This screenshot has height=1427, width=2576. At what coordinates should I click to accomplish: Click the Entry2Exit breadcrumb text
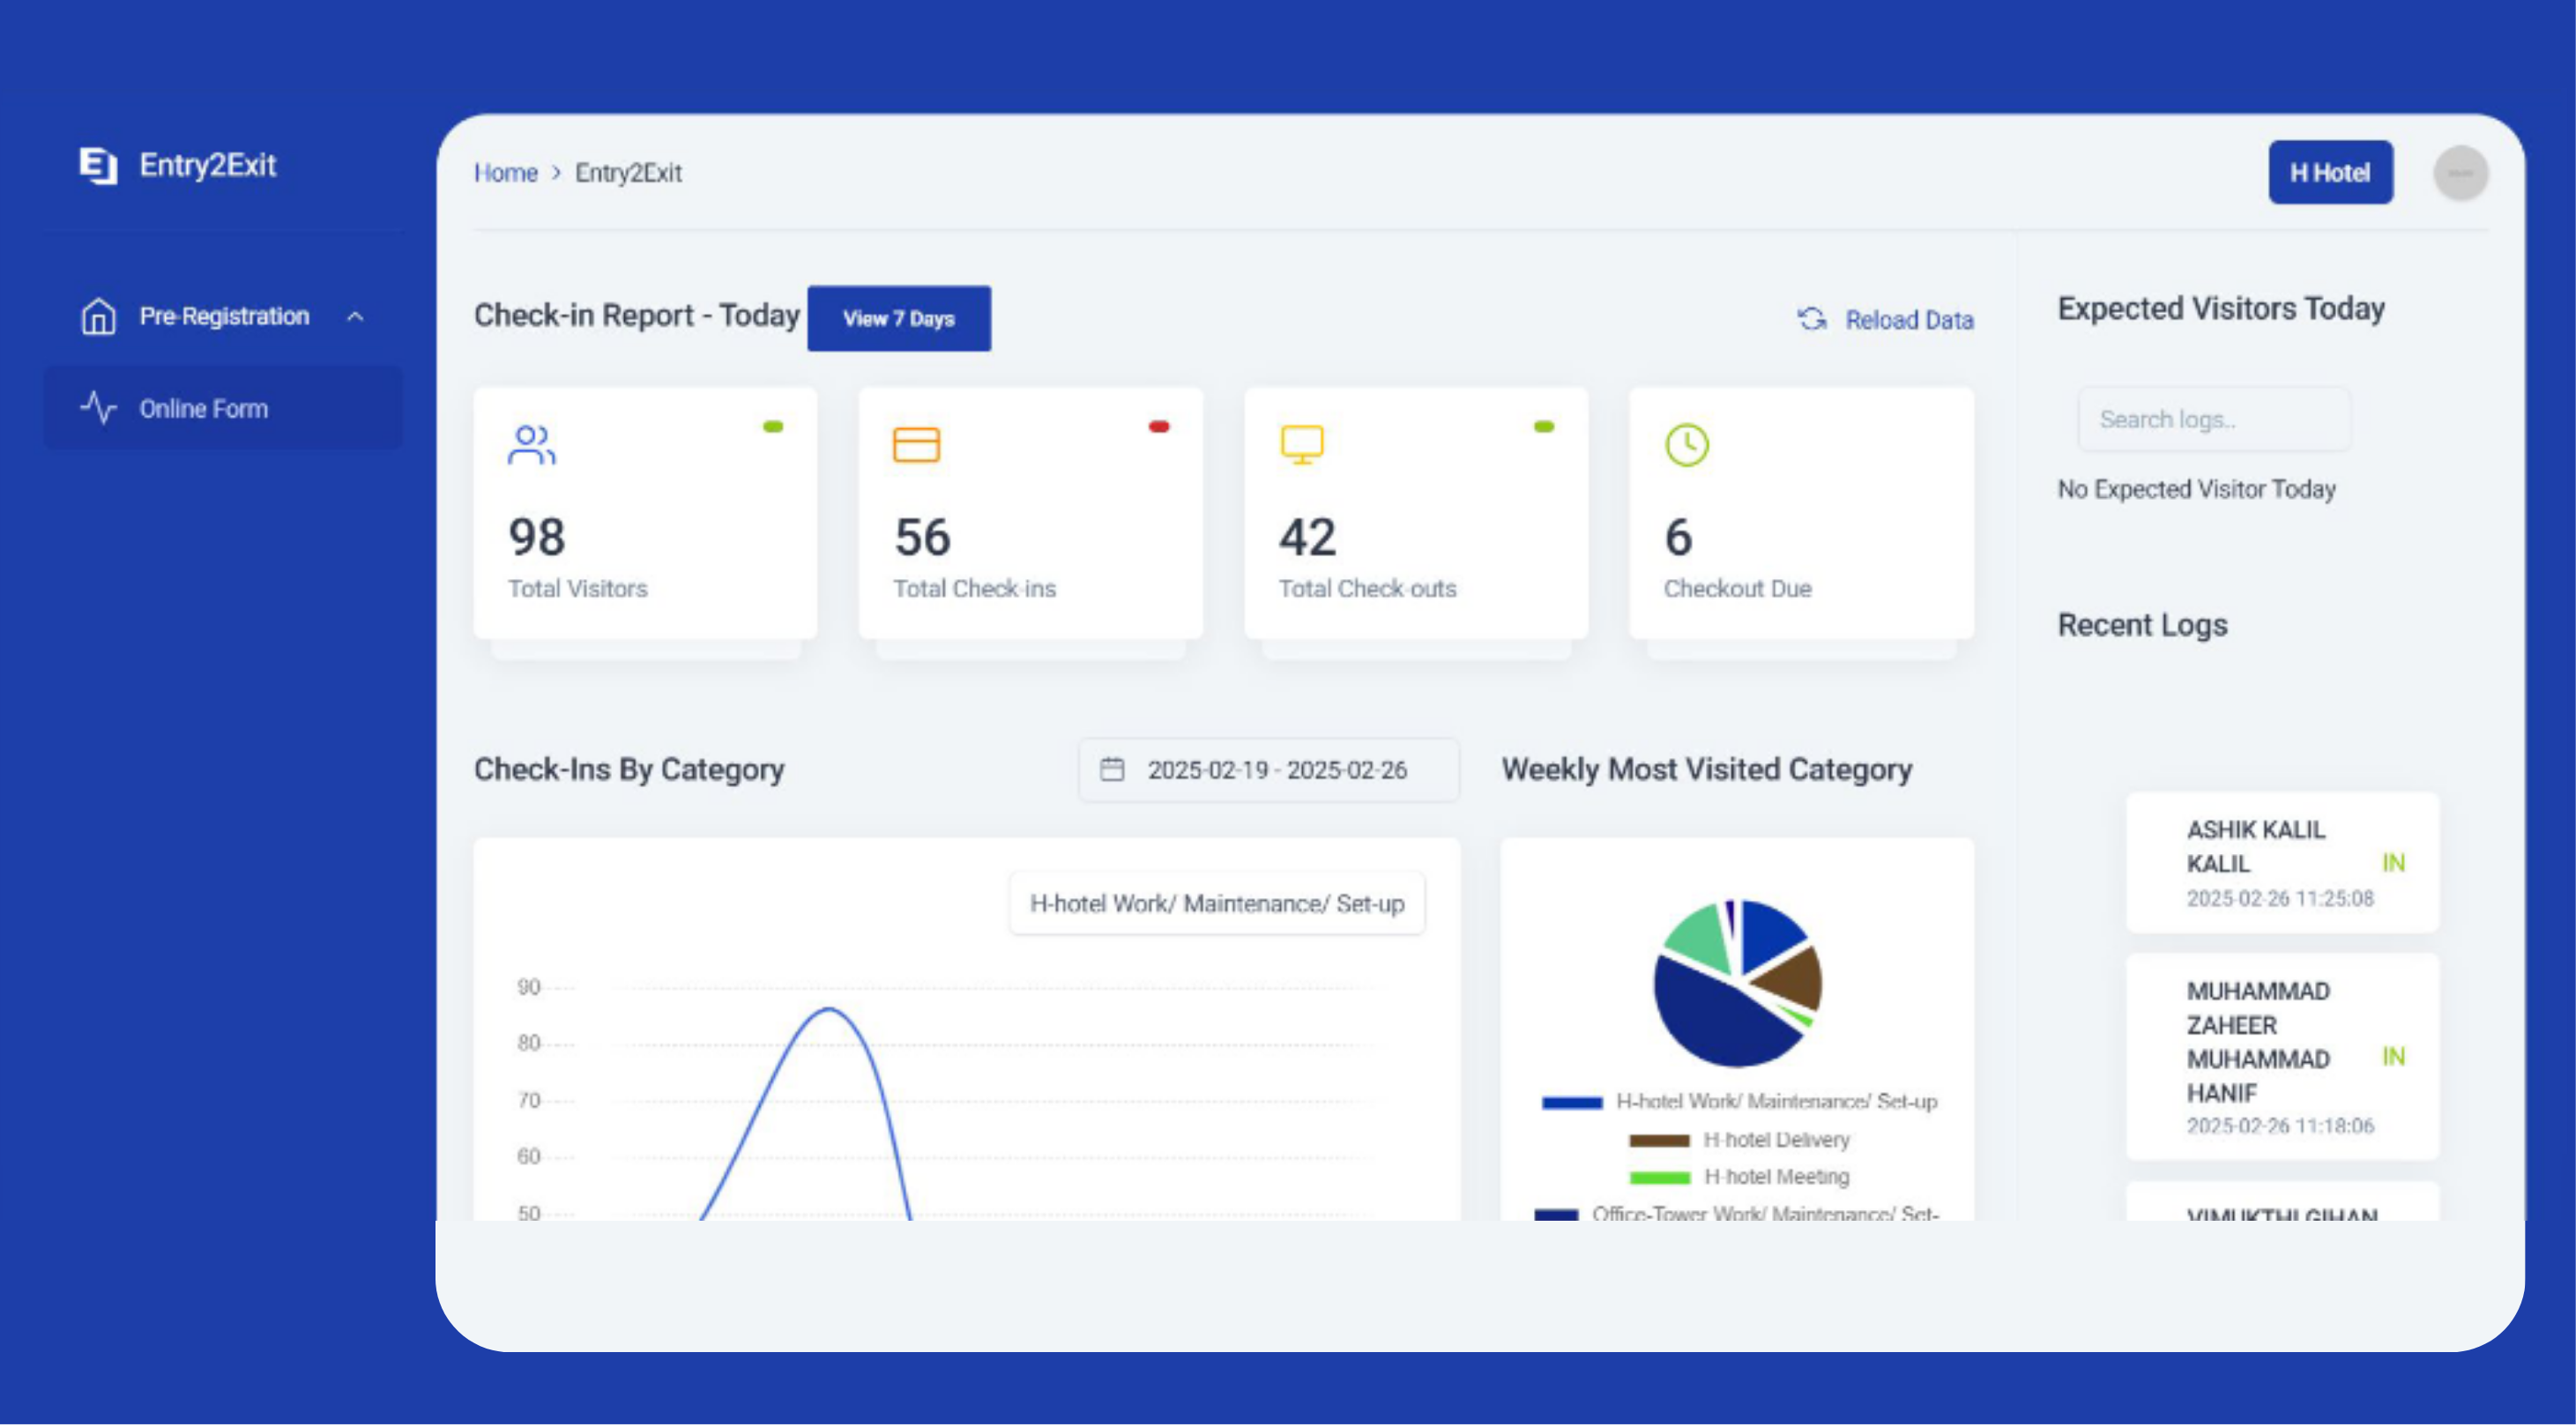pos(628,173)
